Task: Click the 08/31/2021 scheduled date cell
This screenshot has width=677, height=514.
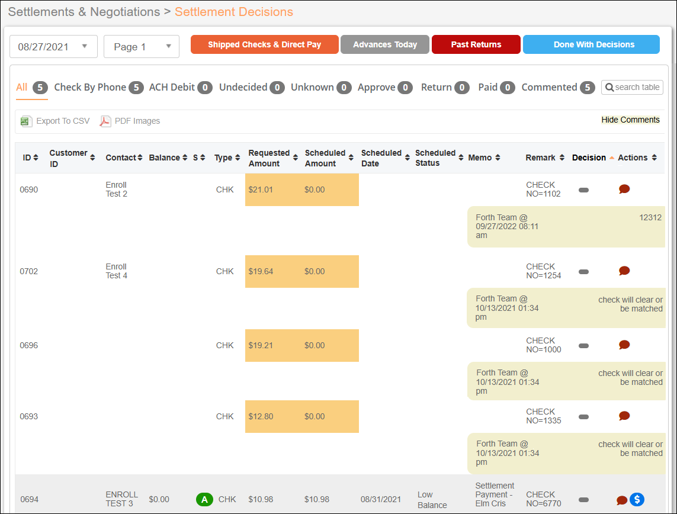Action: pyautogui.click(x=381, y=499)
